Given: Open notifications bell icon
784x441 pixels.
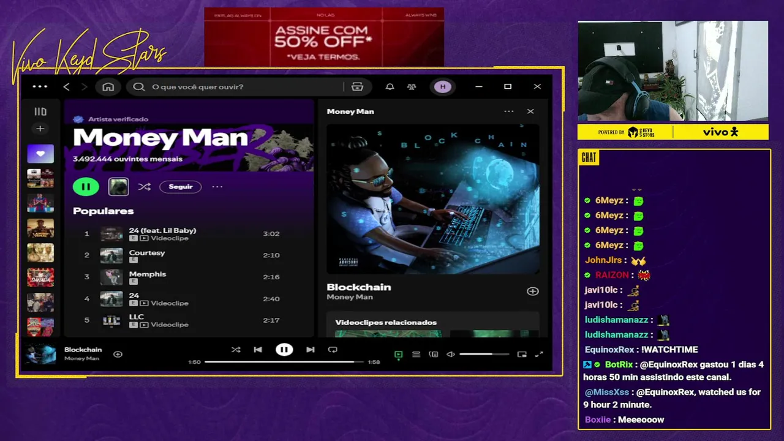Looking at the screenshot, I should coord(390,87).
